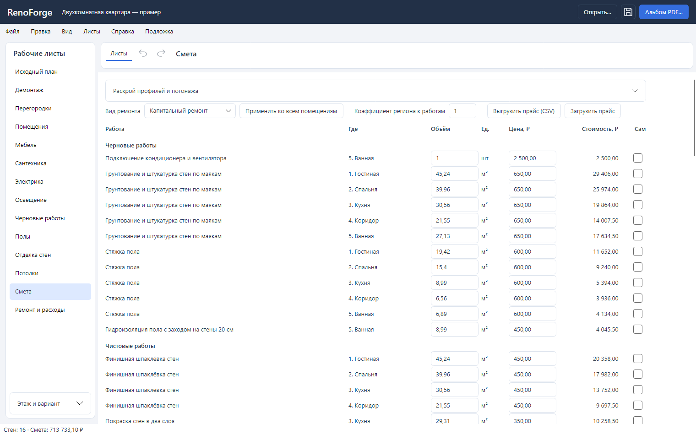
Task: Click the Загрузить прайс button
Action: point(593,111)
